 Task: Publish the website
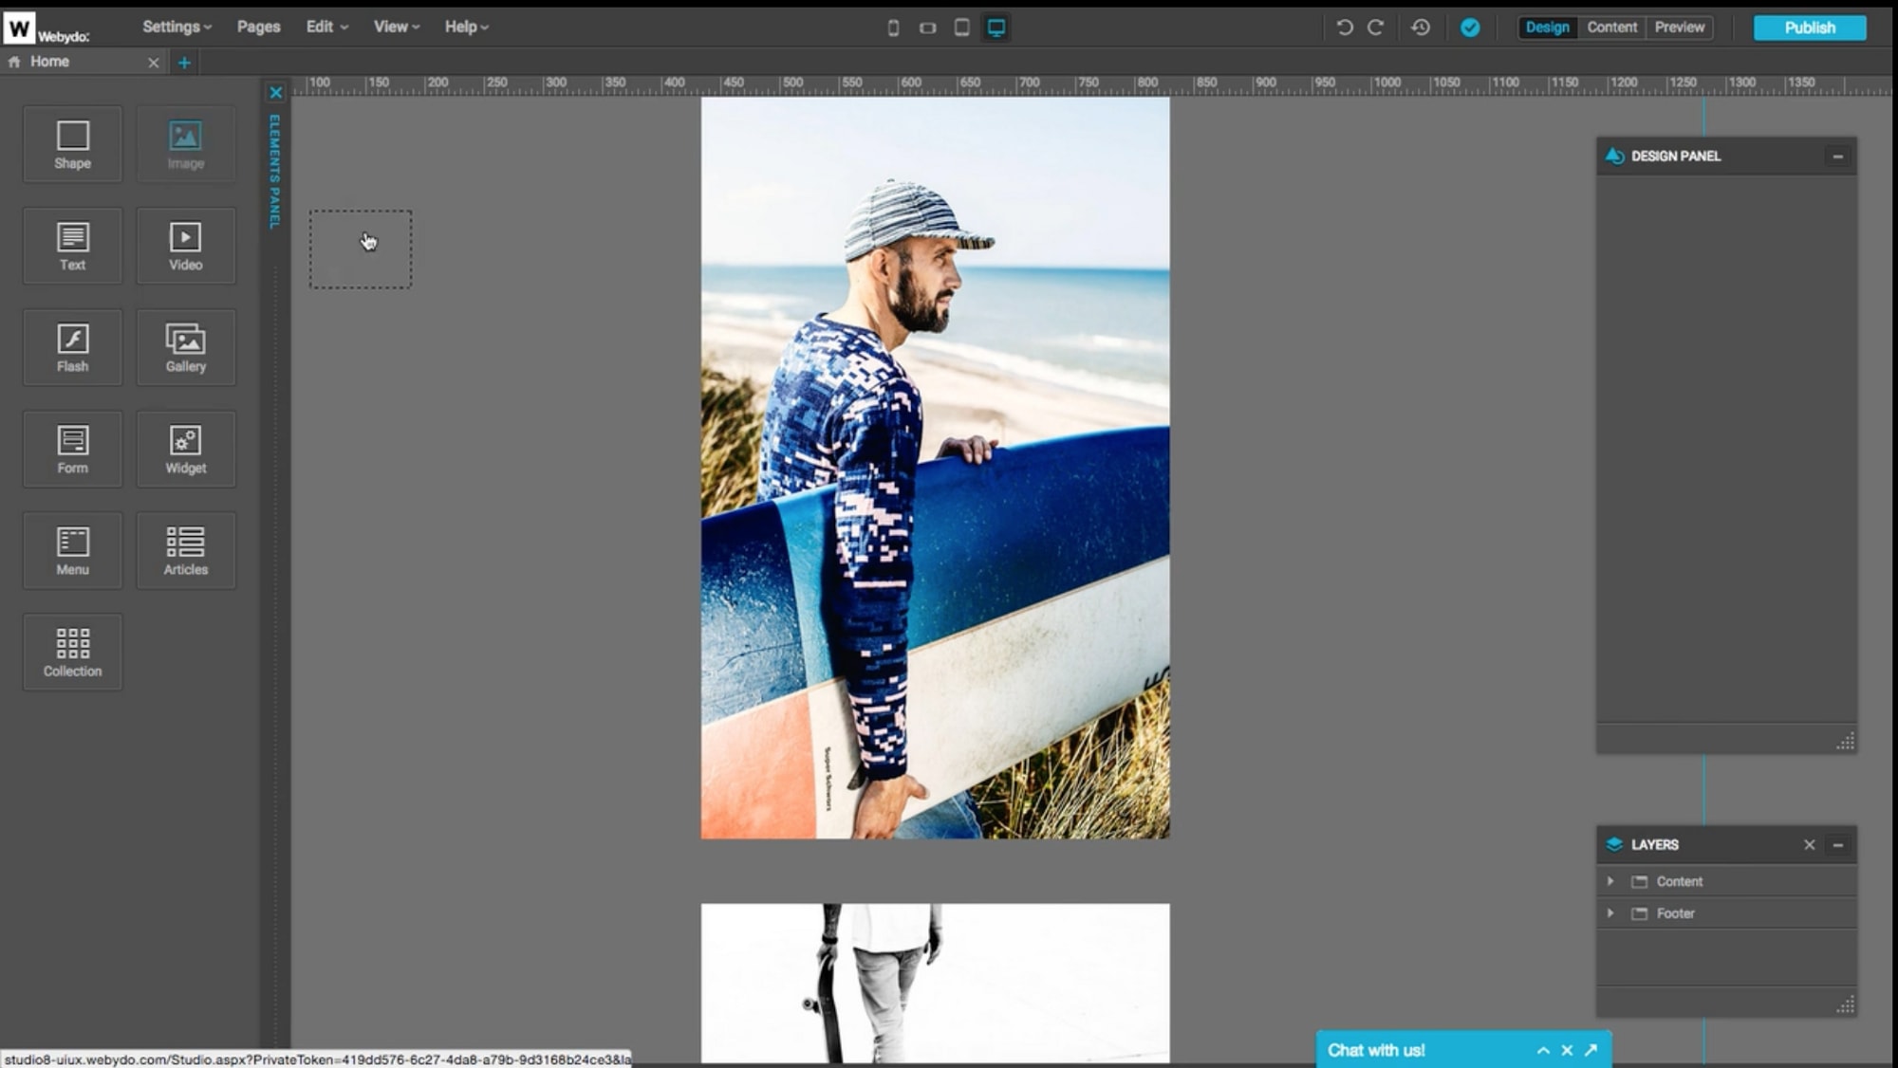1809,28
